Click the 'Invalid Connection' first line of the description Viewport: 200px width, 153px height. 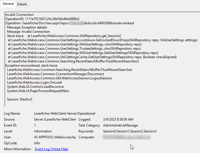pyautogui.click(x=19, y=15)
